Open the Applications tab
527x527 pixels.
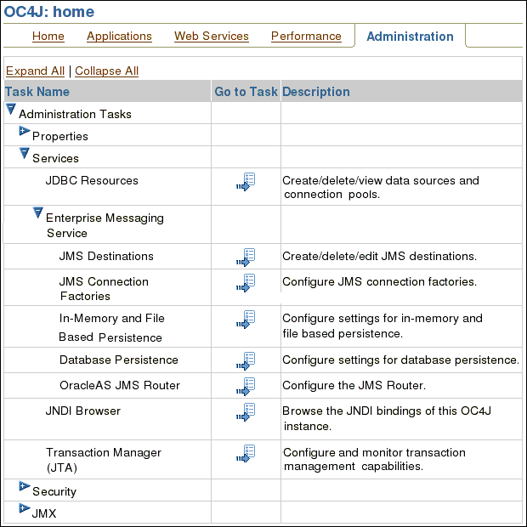pyautogui.click(x=119, y=37)
